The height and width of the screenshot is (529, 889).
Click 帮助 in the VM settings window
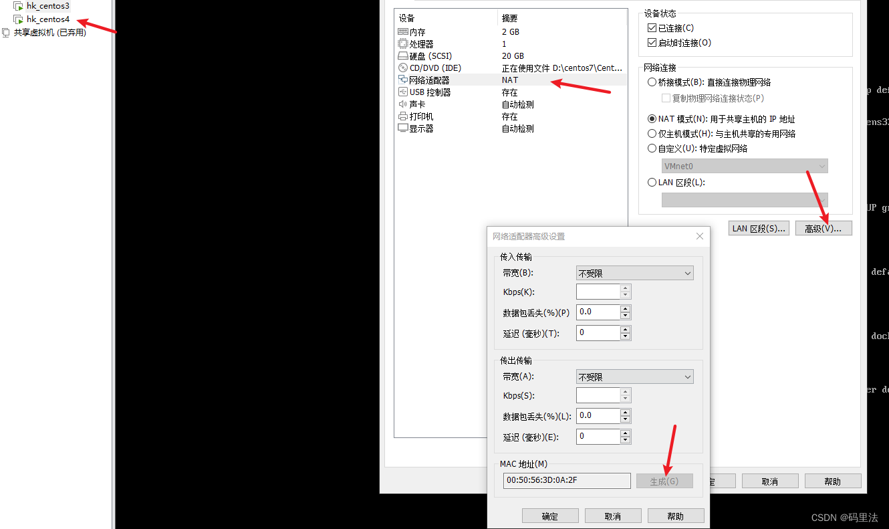coord(833,481)
